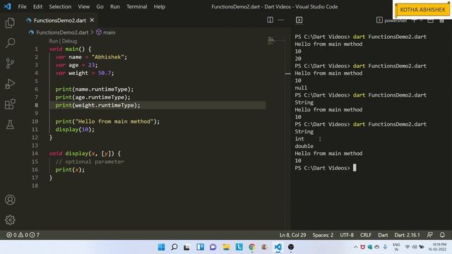Click the Run CodeLens above main

(x=53, y=41)
